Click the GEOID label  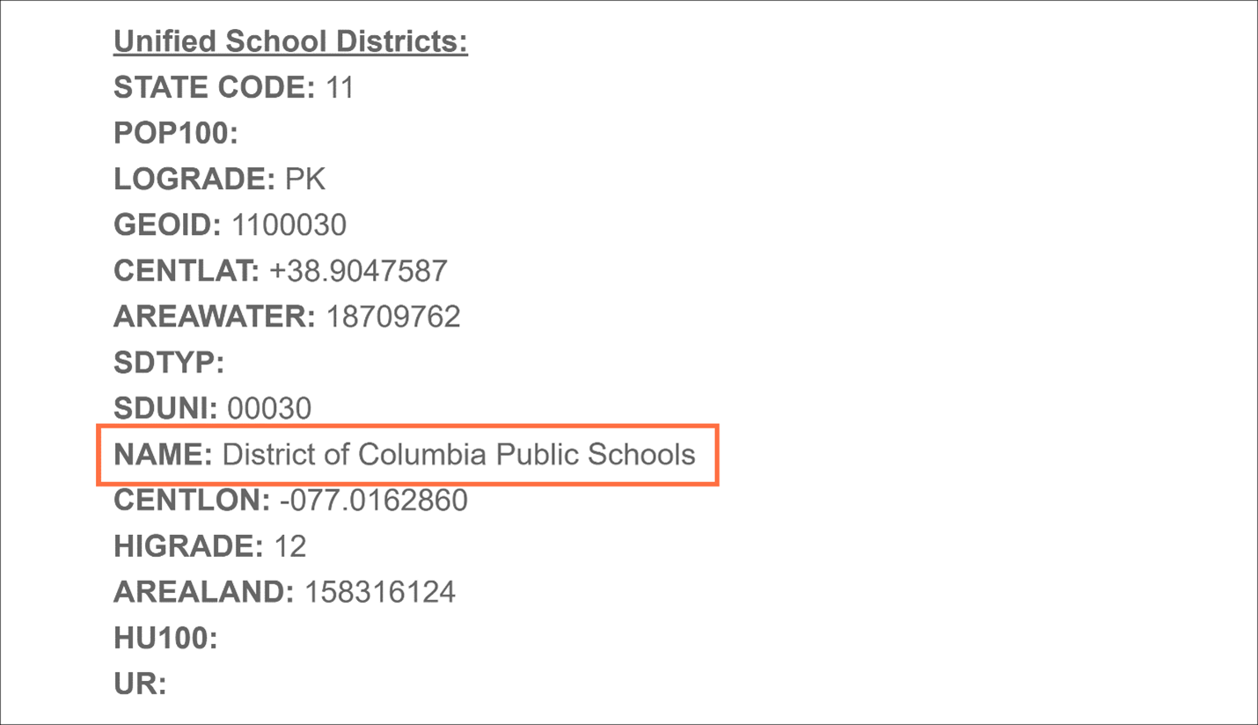pos(167,224)
